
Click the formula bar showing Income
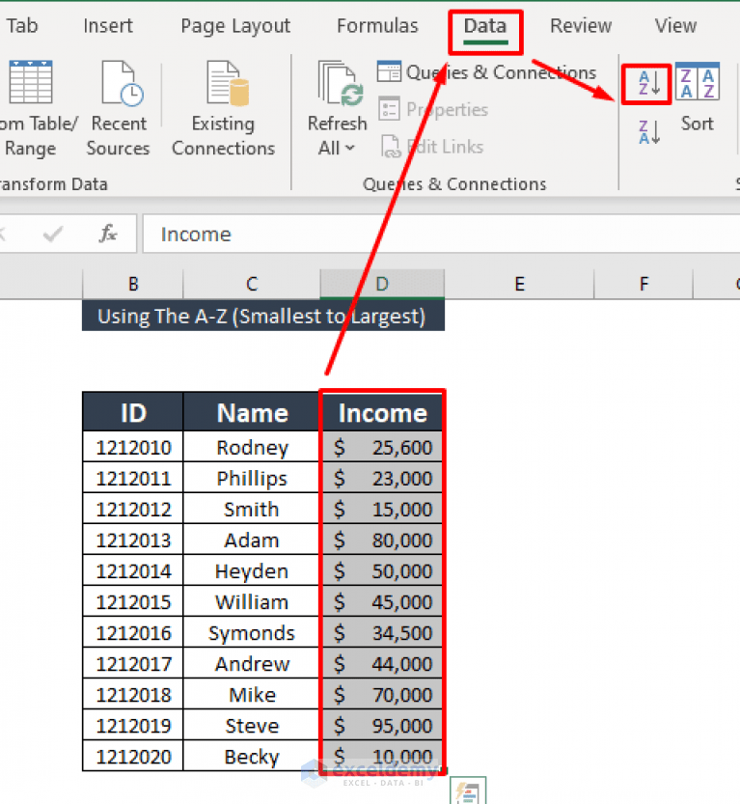coord(441,235)
